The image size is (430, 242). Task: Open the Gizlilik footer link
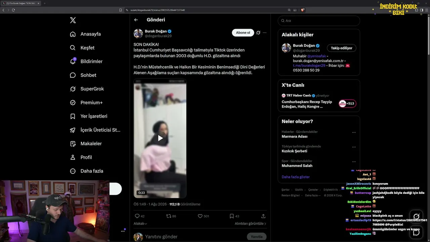299,190
